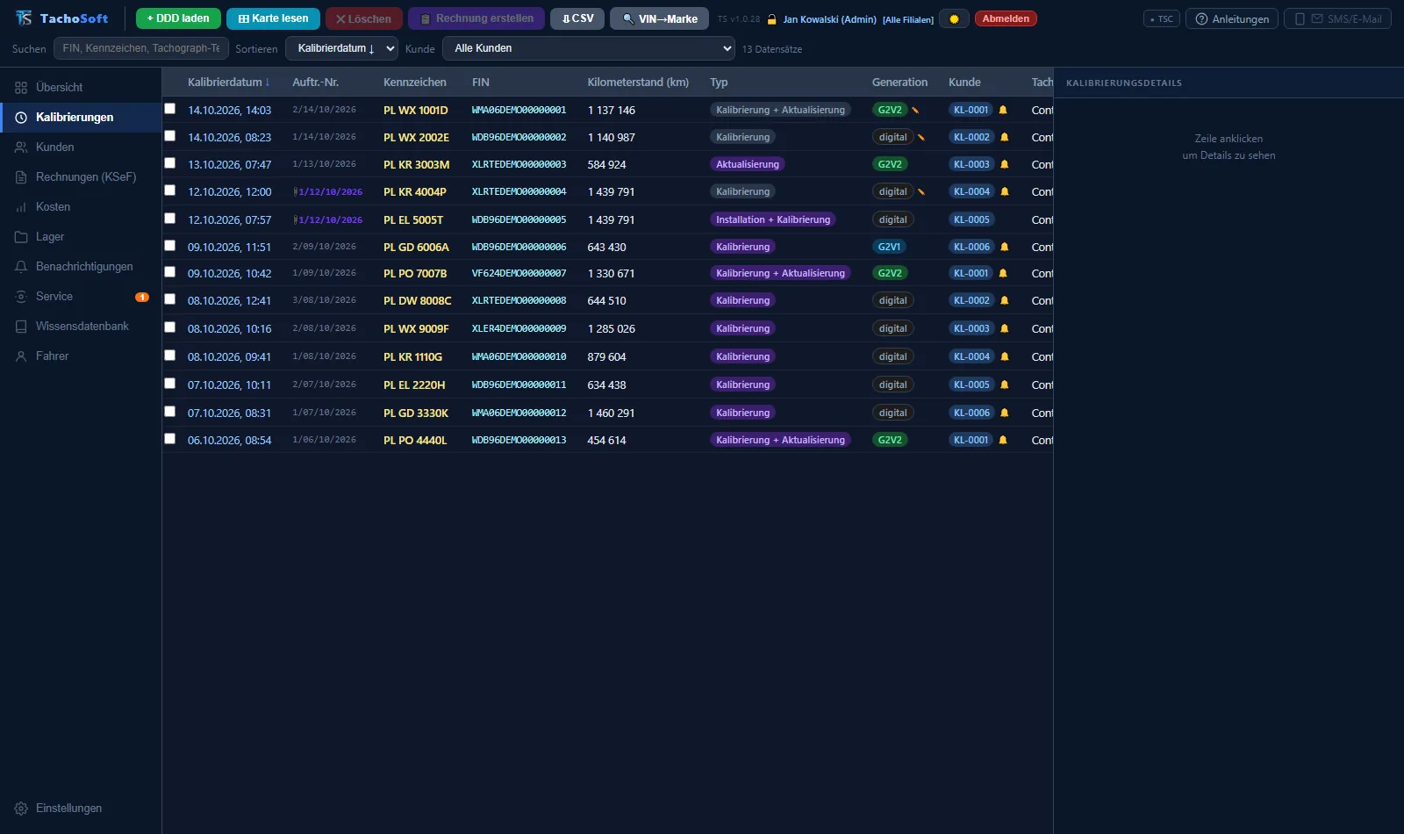
Task: Open Anleitungen help guides
Action: pyautogui.click(x=1232, y=18)
